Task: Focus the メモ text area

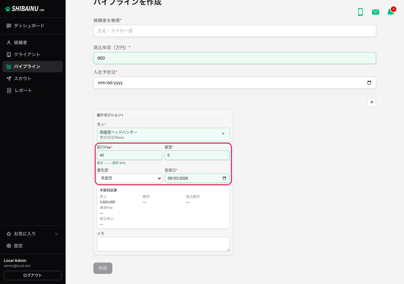Action: point(163,244)
